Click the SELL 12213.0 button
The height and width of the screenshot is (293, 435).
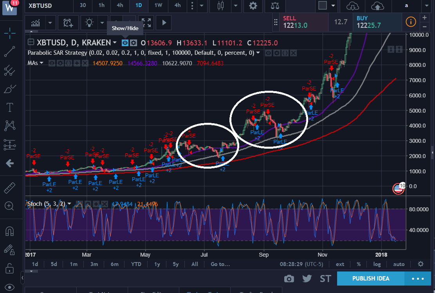(304, 22)
